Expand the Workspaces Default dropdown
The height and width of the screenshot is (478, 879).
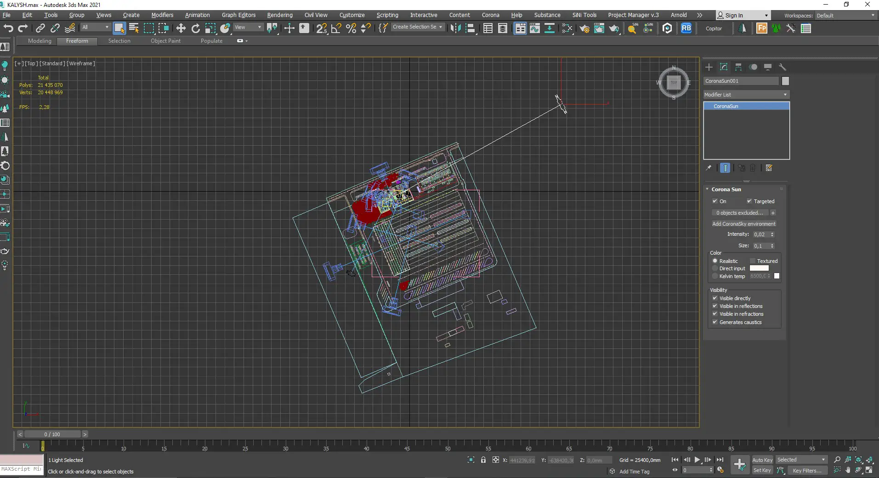tap(845, 16)
